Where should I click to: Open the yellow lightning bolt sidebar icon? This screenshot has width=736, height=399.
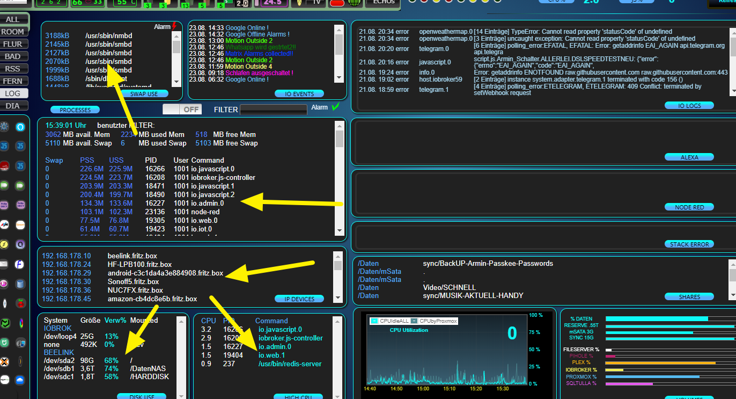coord(4,244)
